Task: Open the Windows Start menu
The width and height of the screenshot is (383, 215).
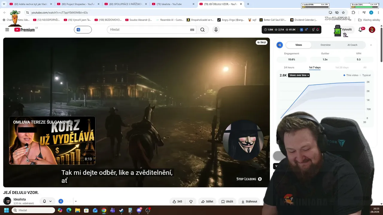Action: (x=6, y=210)
